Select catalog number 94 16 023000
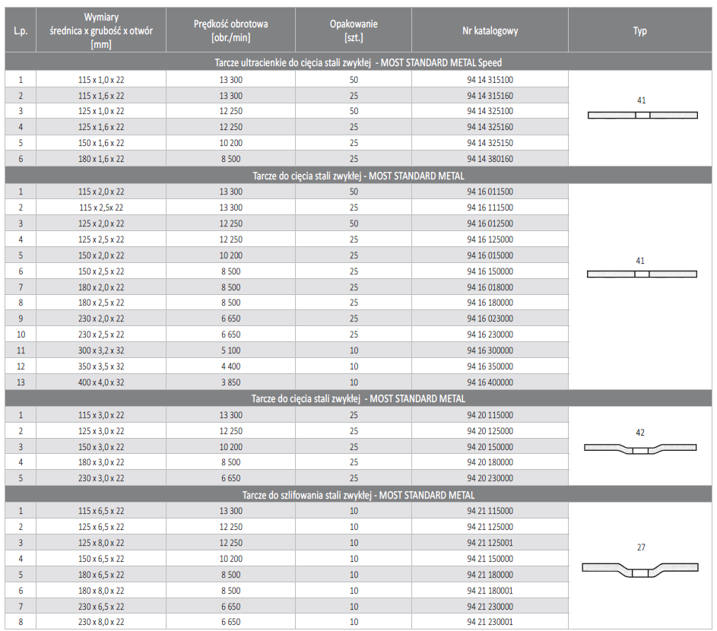This screenshot has height=631, width=717. coord(490,319)
